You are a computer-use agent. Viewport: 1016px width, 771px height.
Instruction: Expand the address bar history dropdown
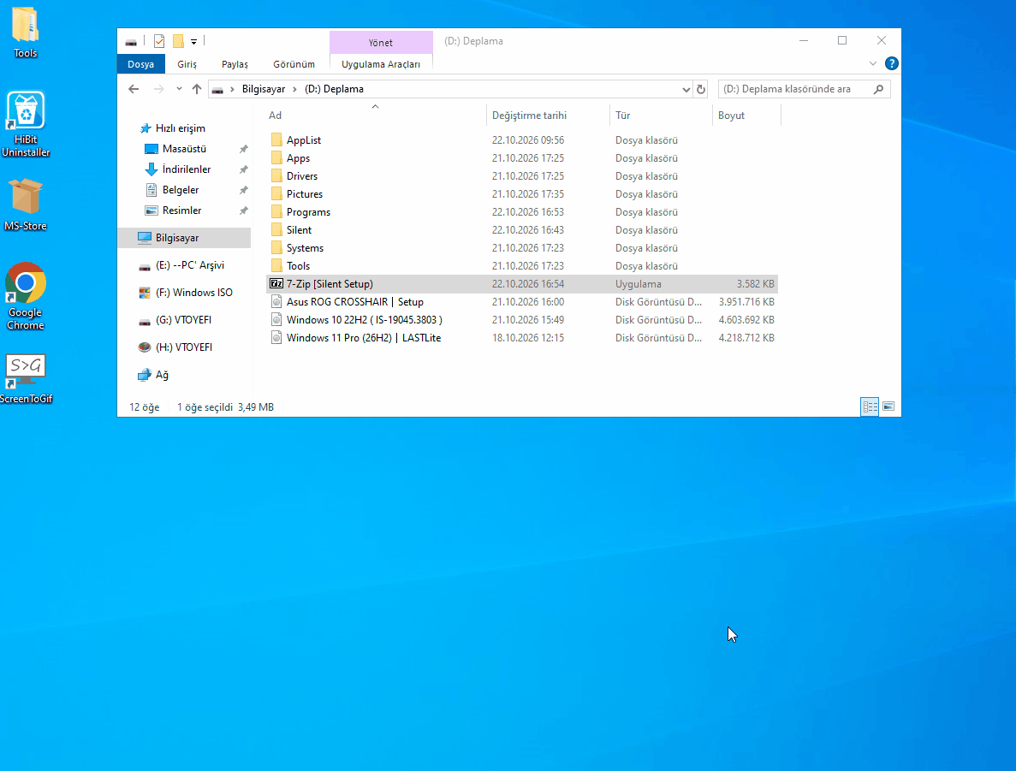686,89
